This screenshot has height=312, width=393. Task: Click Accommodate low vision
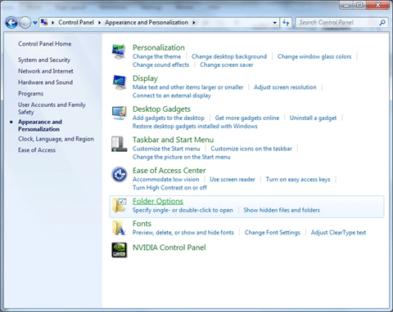tap(165, 180)
